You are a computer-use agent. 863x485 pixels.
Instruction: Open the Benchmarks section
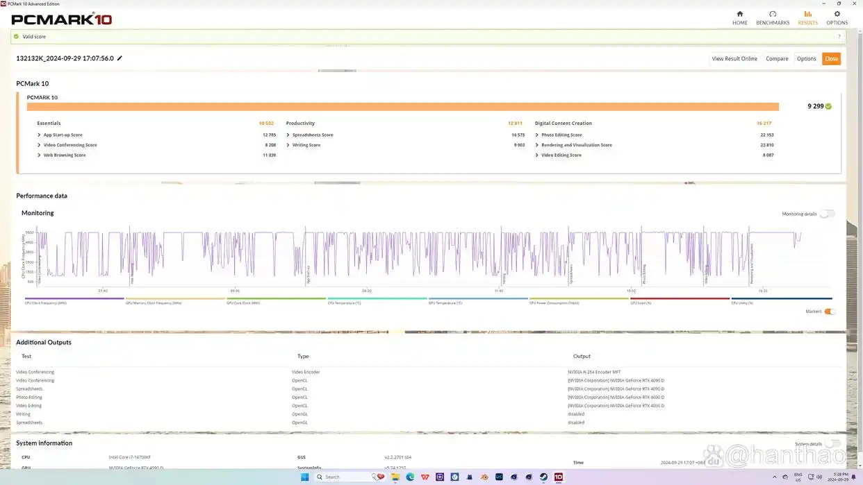pyautogui.click(x=773, y=17)
